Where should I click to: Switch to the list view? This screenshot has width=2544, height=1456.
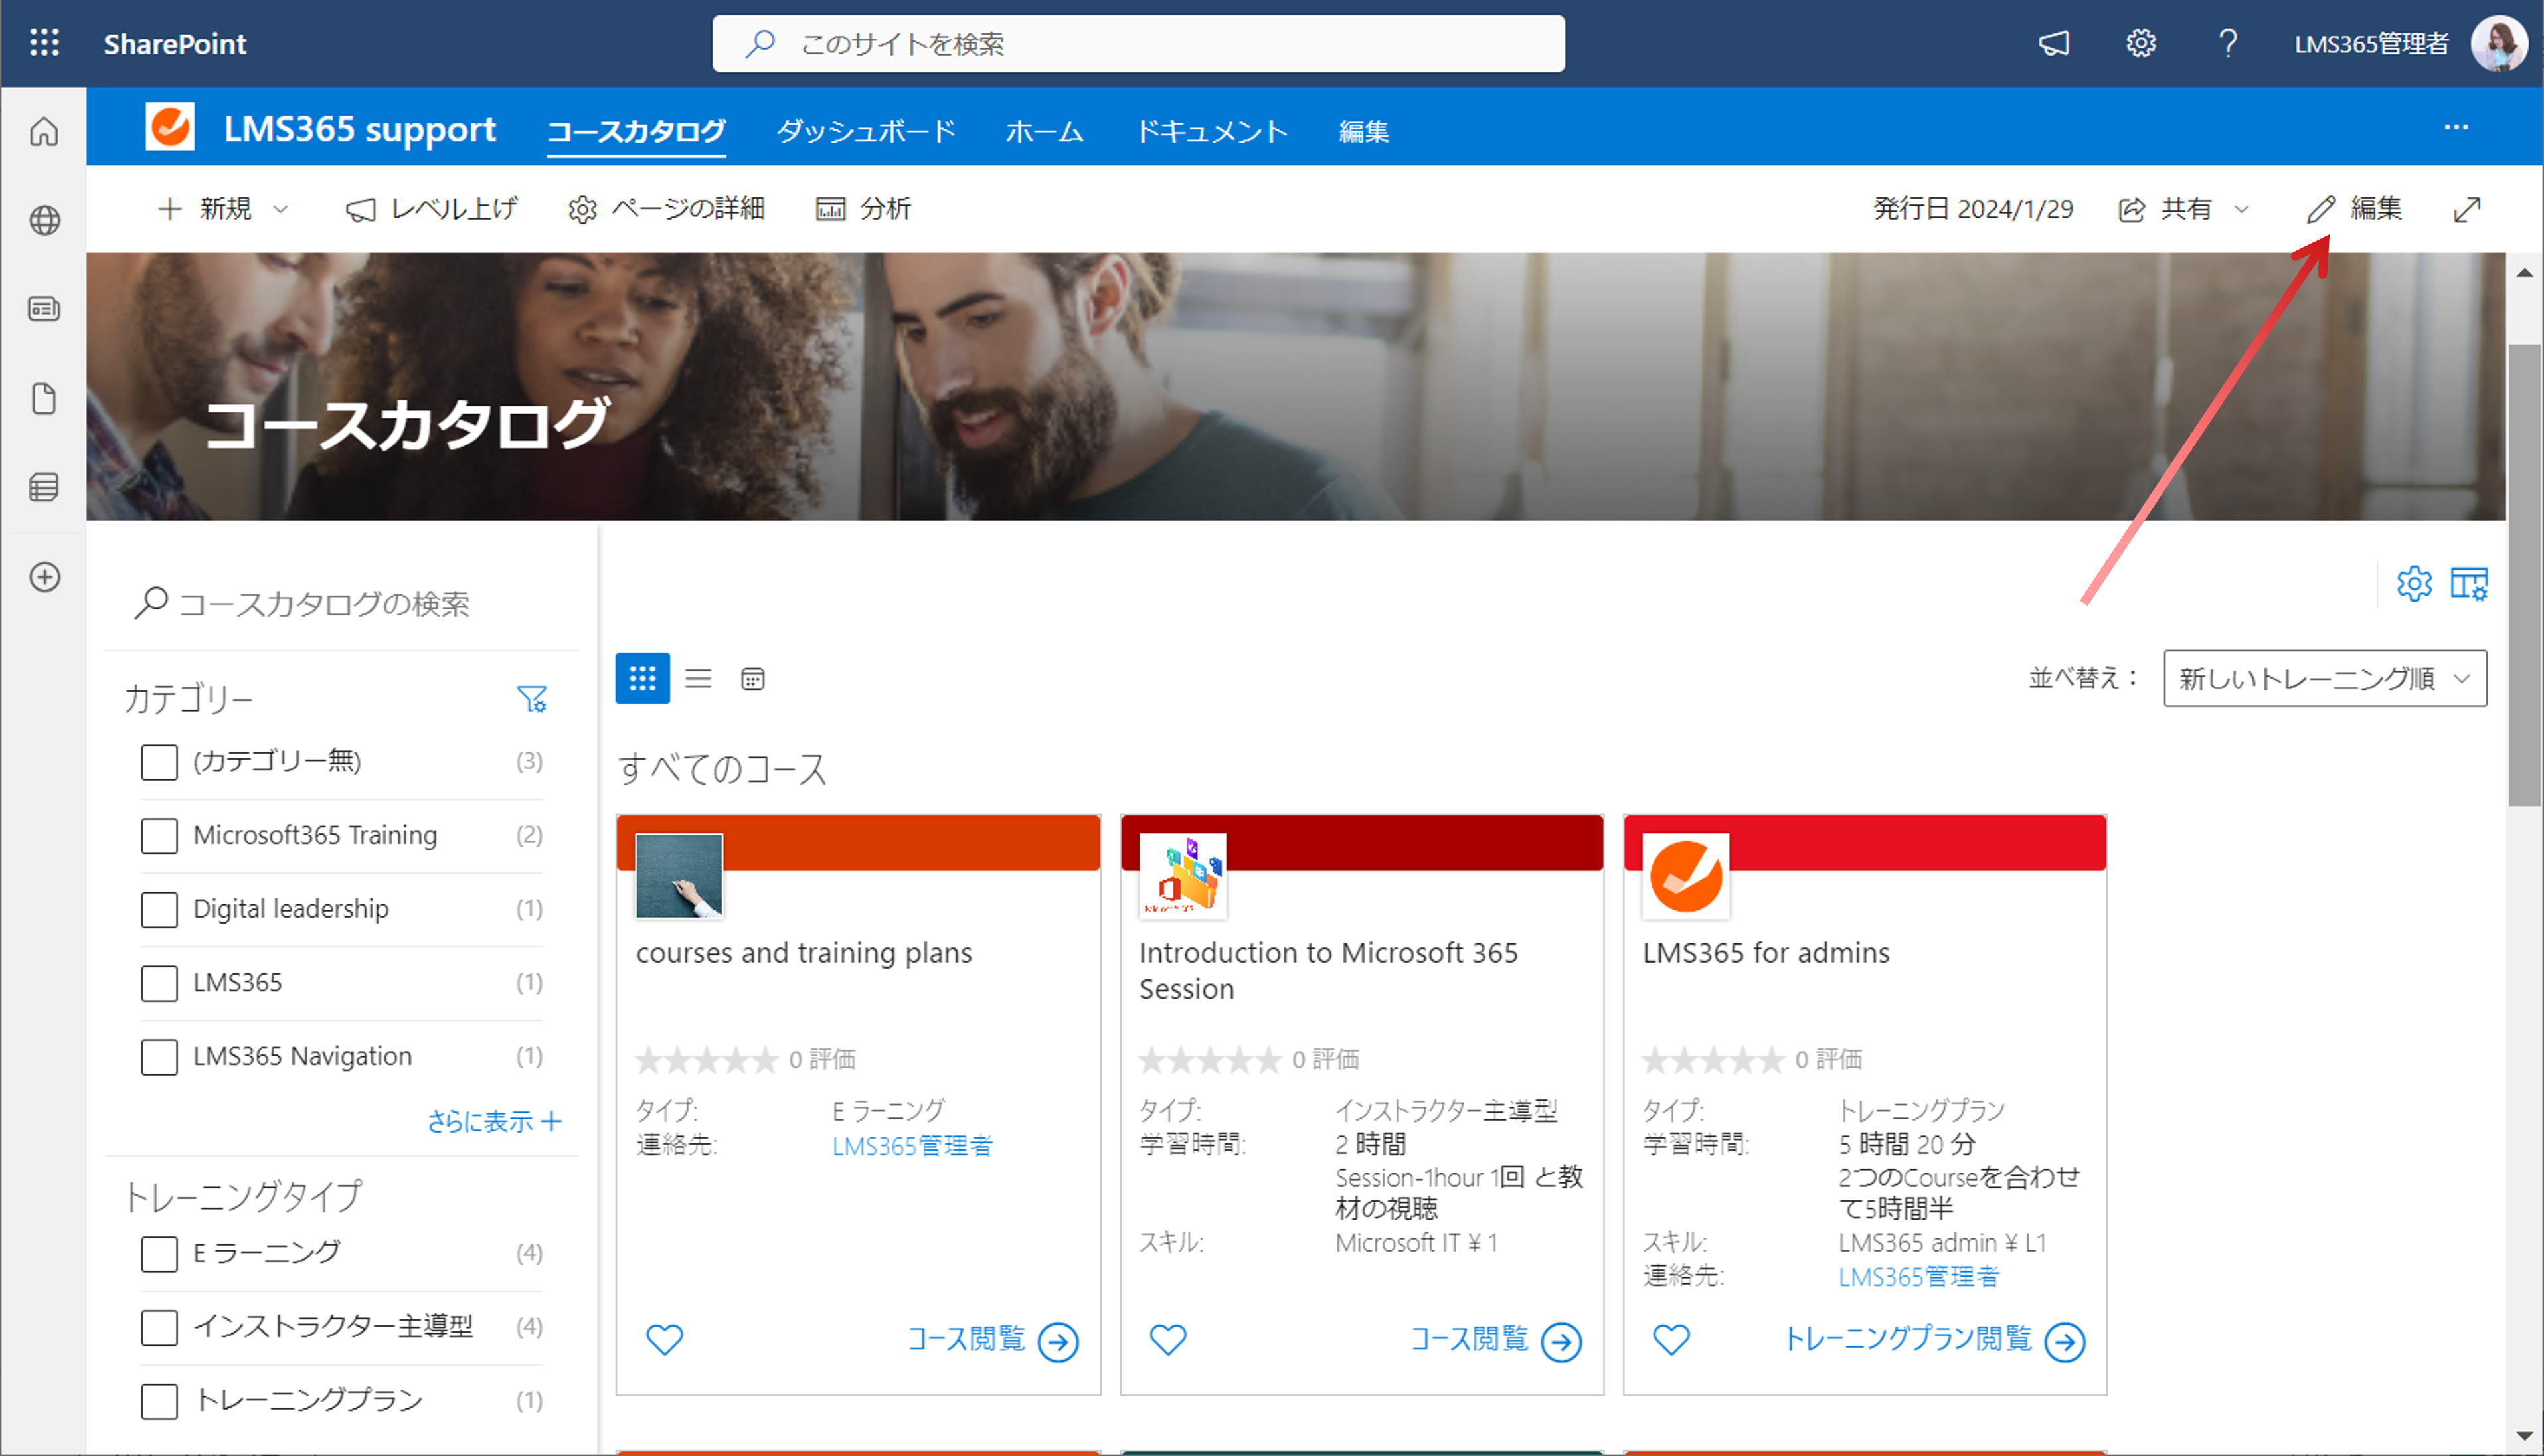(x=698, y=679)
